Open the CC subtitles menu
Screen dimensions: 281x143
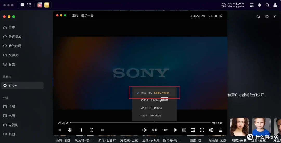point(183,130)
